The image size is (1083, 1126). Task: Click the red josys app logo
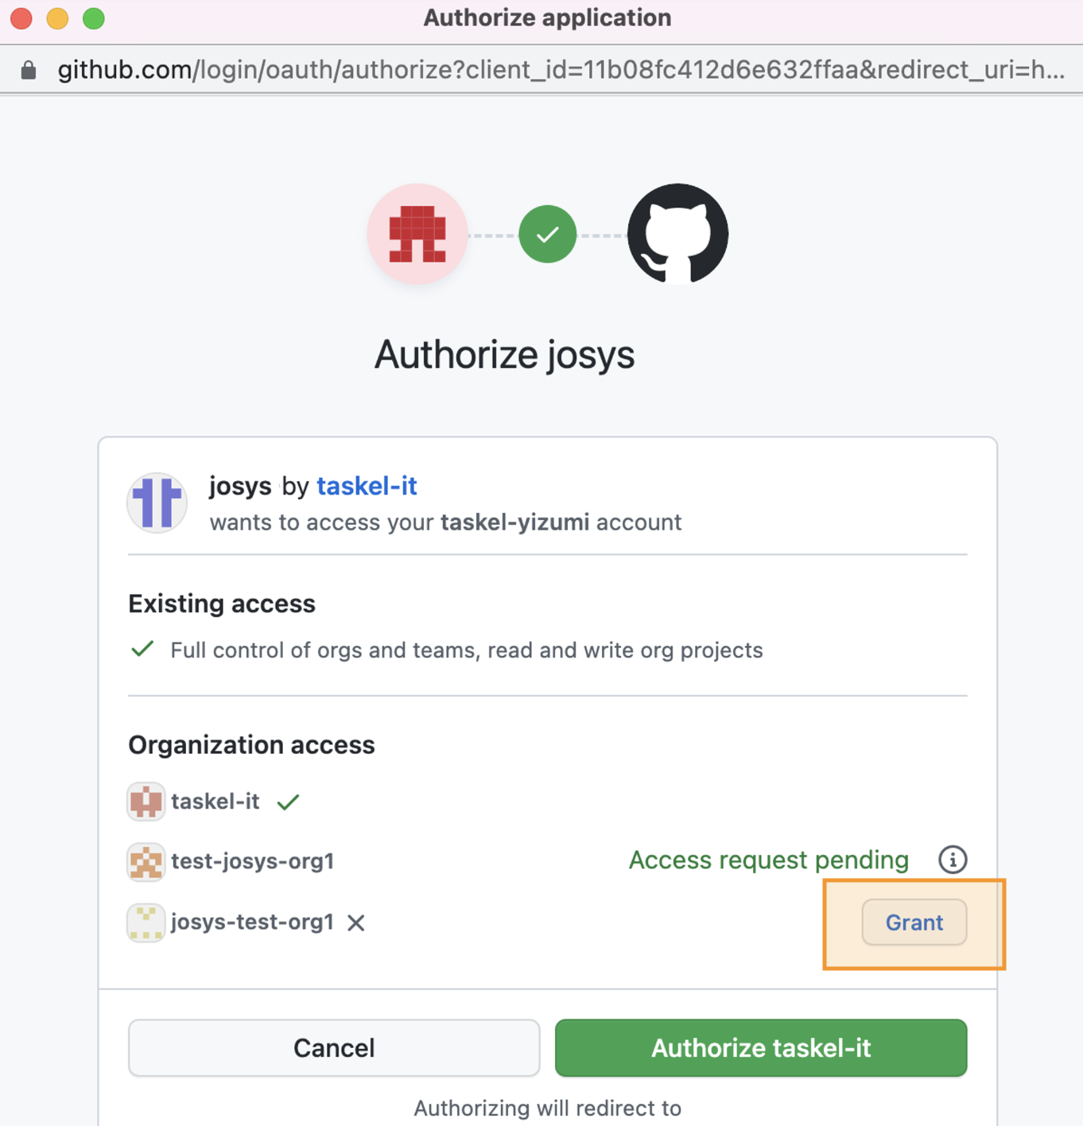pos(417,235)
